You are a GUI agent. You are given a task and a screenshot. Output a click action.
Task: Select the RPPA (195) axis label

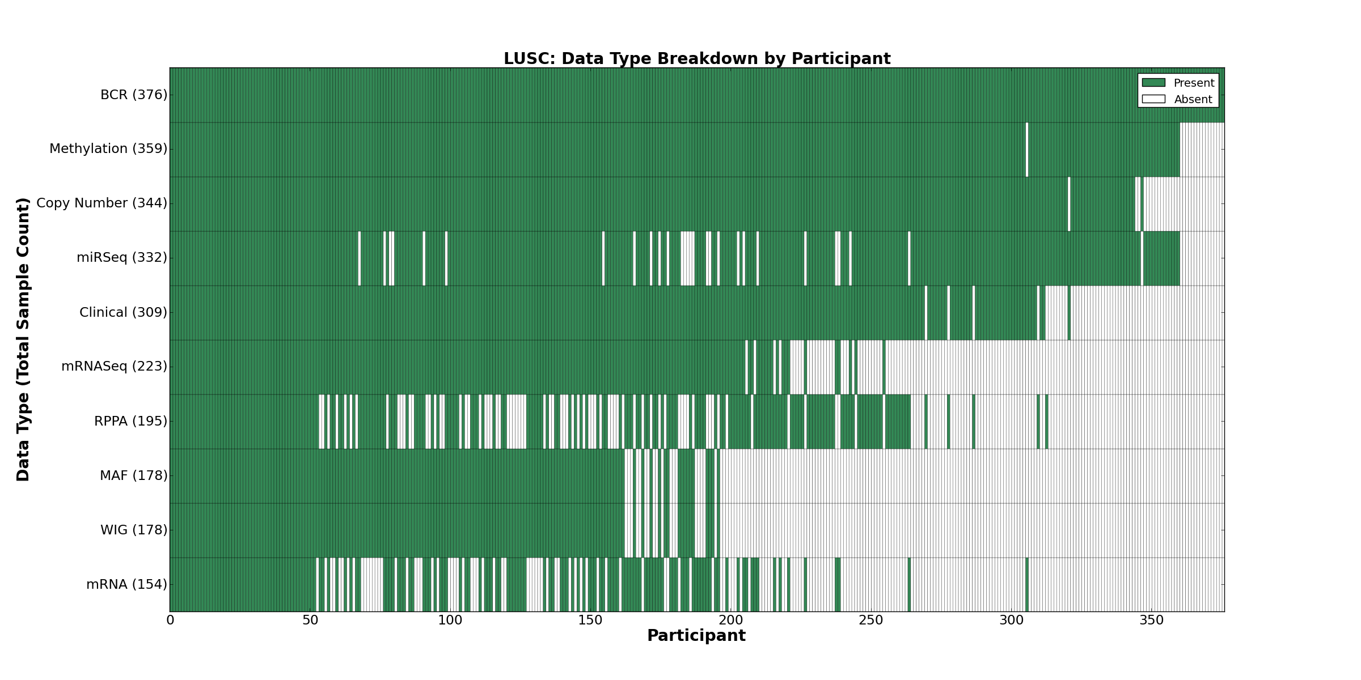coord(130,421)
